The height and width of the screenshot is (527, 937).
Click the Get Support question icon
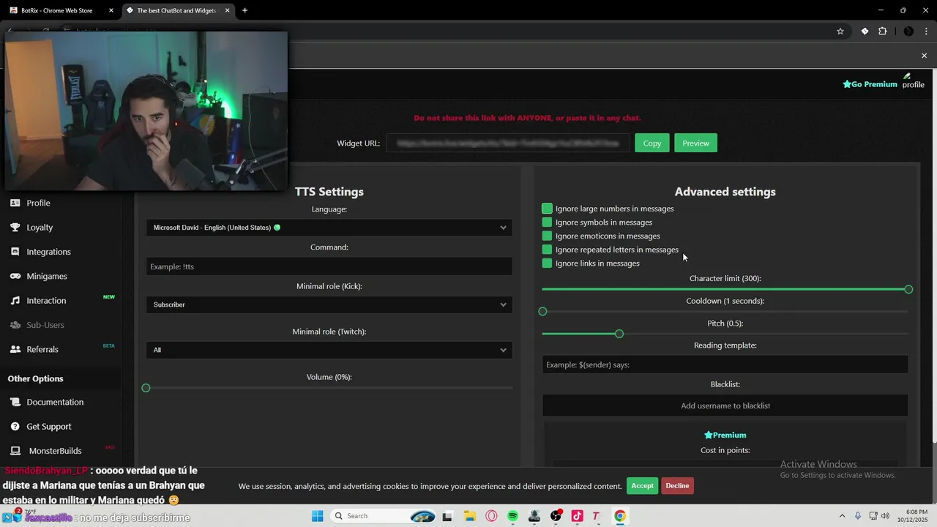coord(15,427)
